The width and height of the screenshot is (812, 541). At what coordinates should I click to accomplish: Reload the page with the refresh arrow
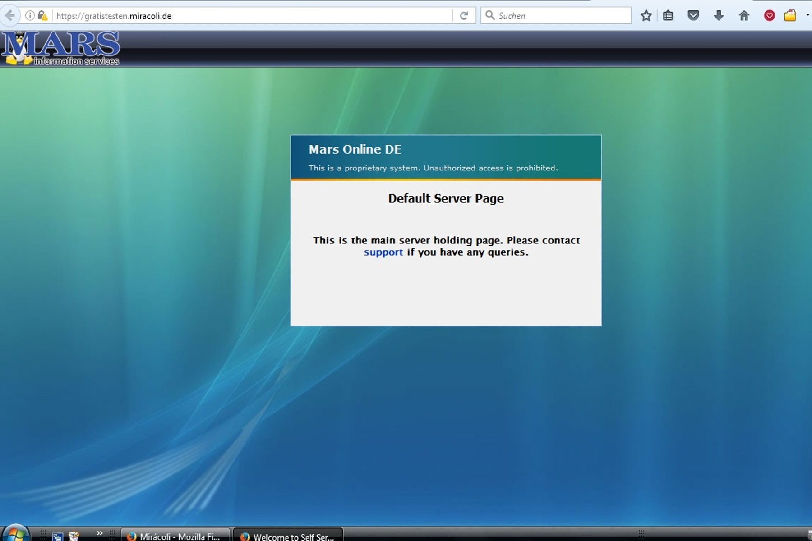464,16
